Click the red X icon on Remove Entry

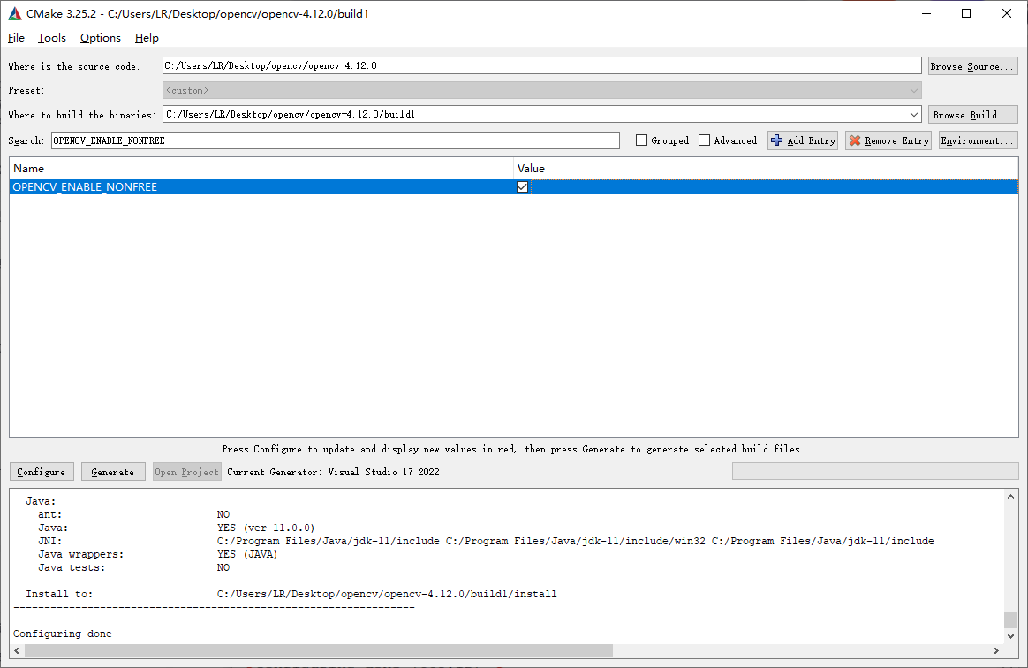855,140
